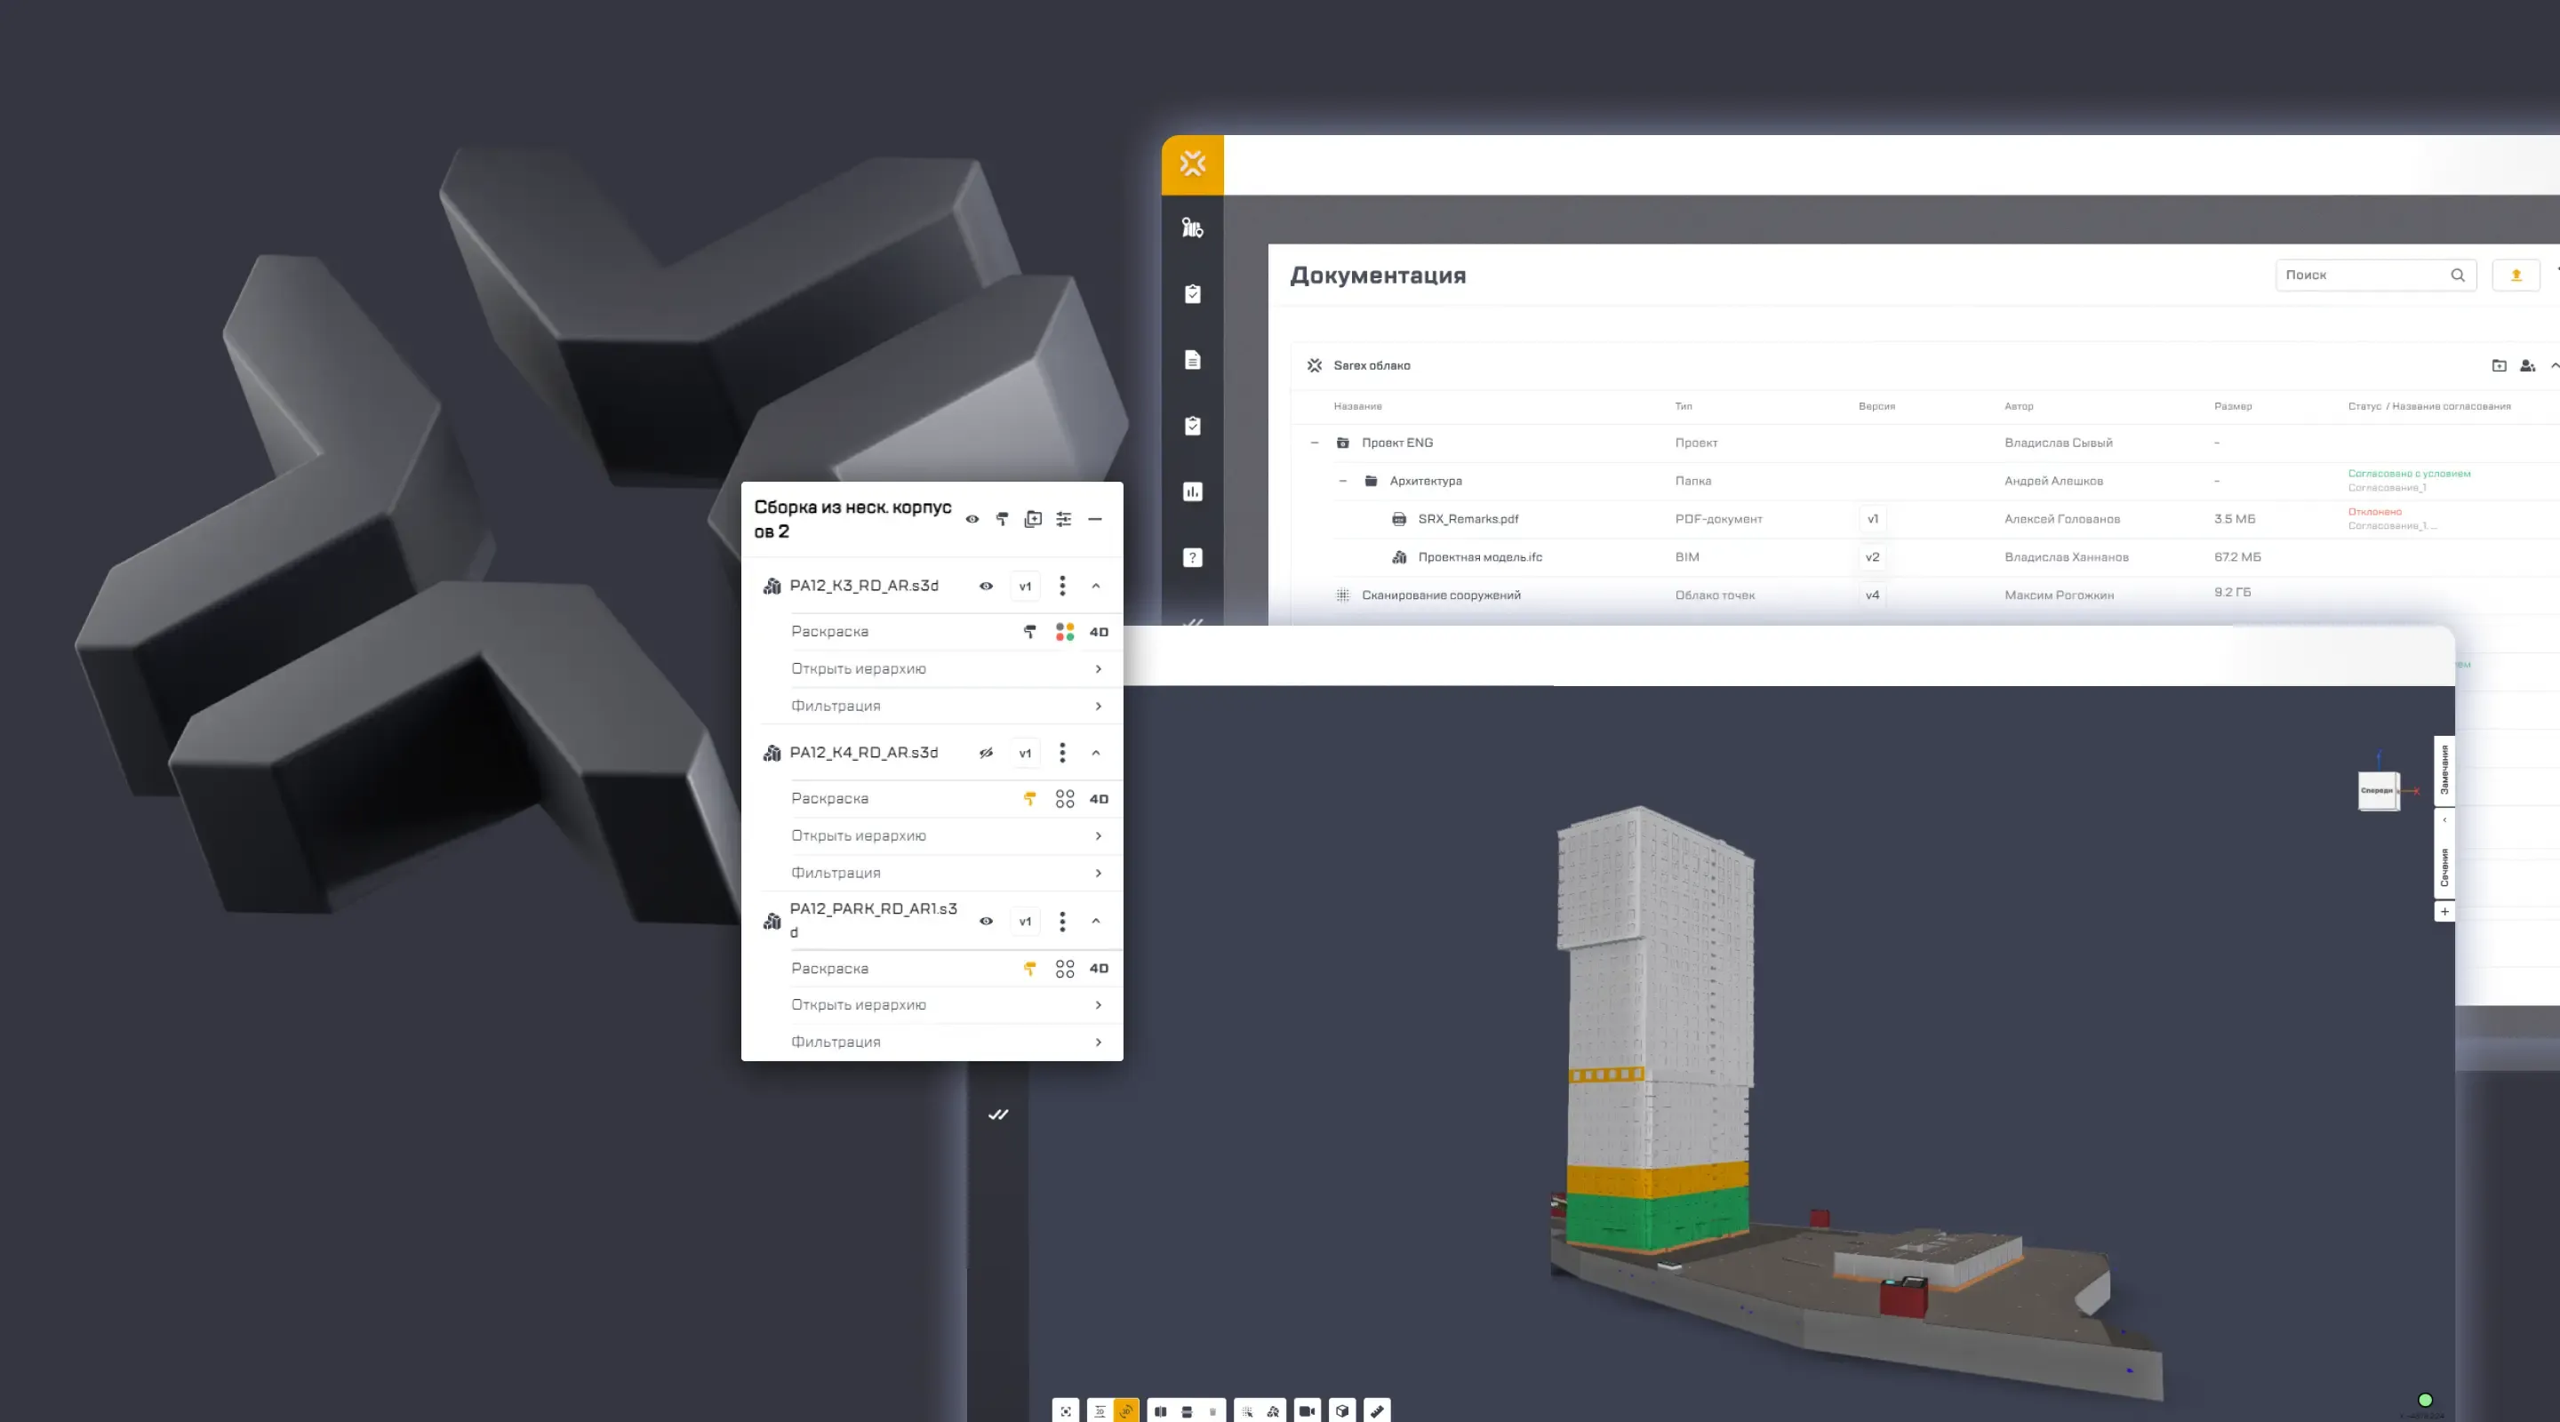Click the video camera icon in viewer toolbar
Image resolution: width=2560 pixels, height=1422 pixels.
(x=1307, y=1411)
